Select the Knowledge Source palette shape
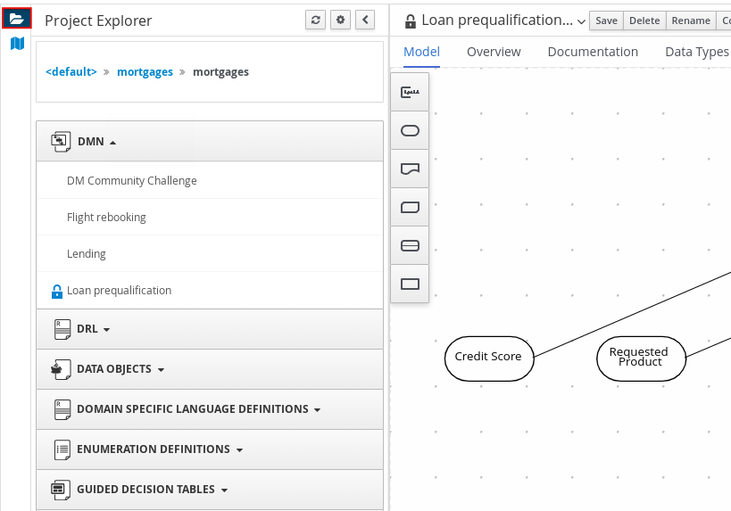This screenshot has width=731, height=511. [410, 169]
